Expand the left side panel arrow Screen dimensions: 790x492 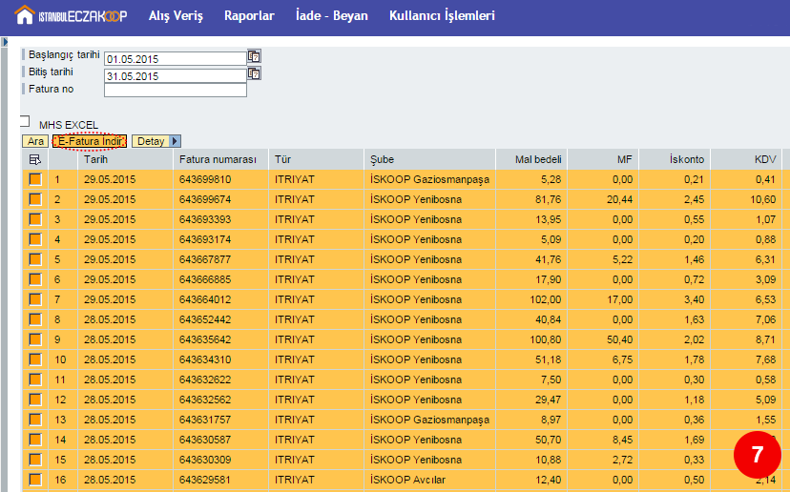pos(5,42)
